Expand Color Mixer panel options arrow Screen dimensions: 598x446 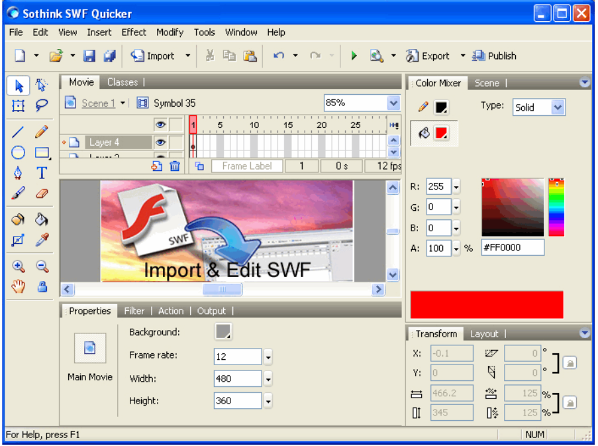click(585, 82)
